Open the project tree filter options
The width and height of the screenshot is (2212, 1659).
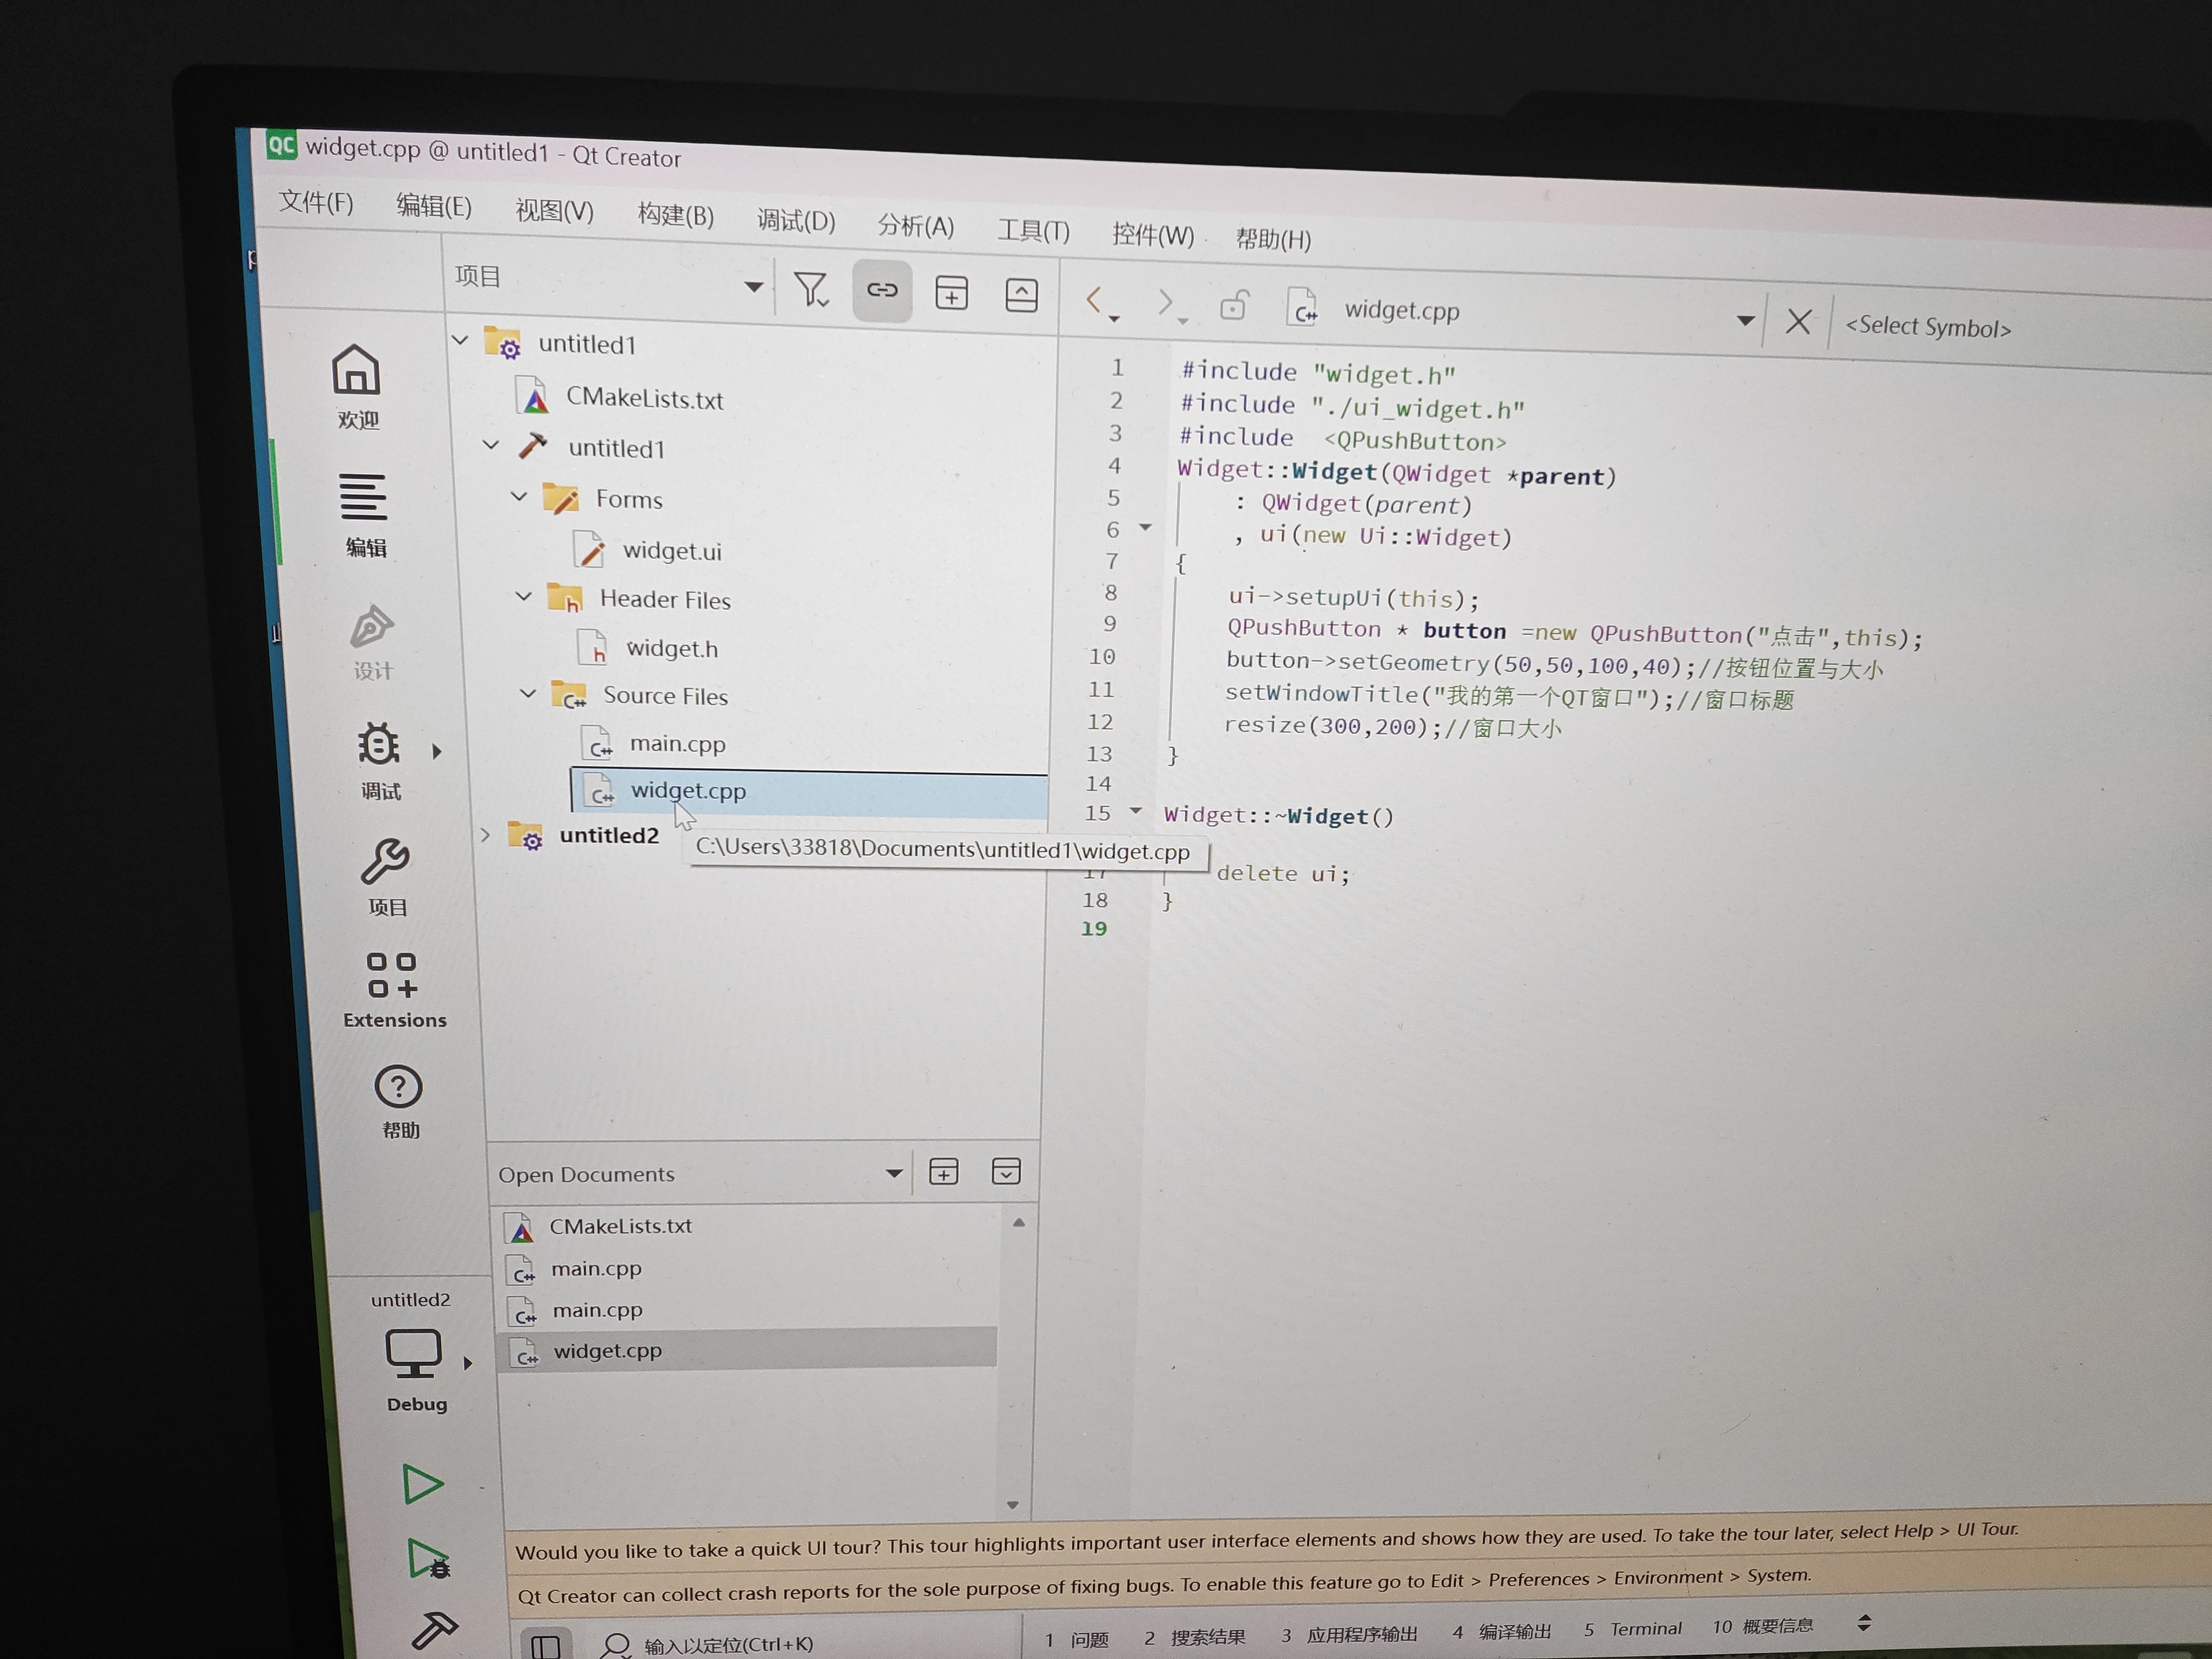tap(811, 289)
